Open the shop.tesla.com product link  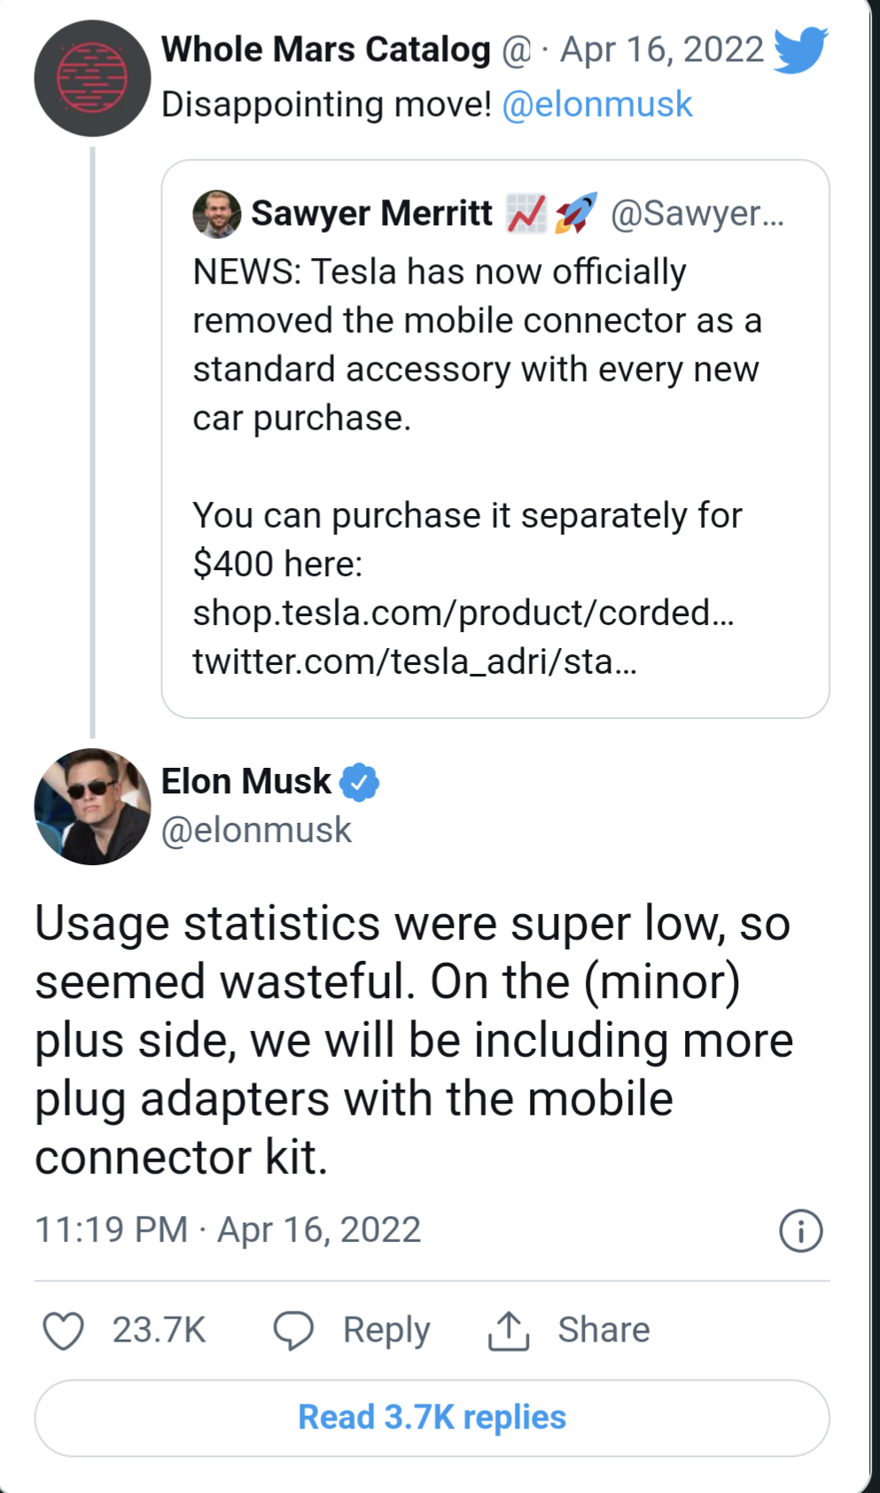pyautogui.click(x=463, y=613)
